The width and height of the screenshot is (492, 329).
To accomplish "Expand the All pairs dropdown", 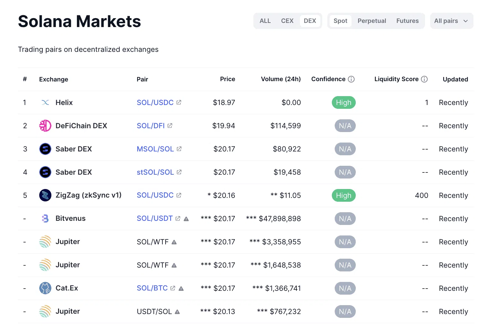I will click(x=451, y=21).
